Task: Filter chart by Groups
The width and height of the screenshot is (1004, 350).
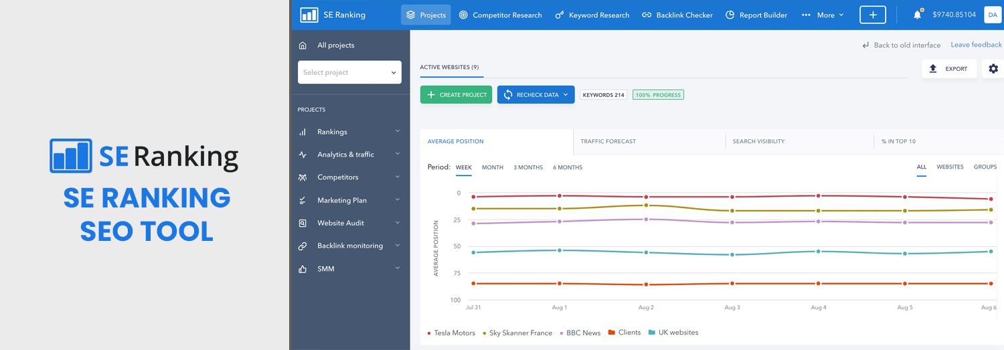Action: point(985,167)
